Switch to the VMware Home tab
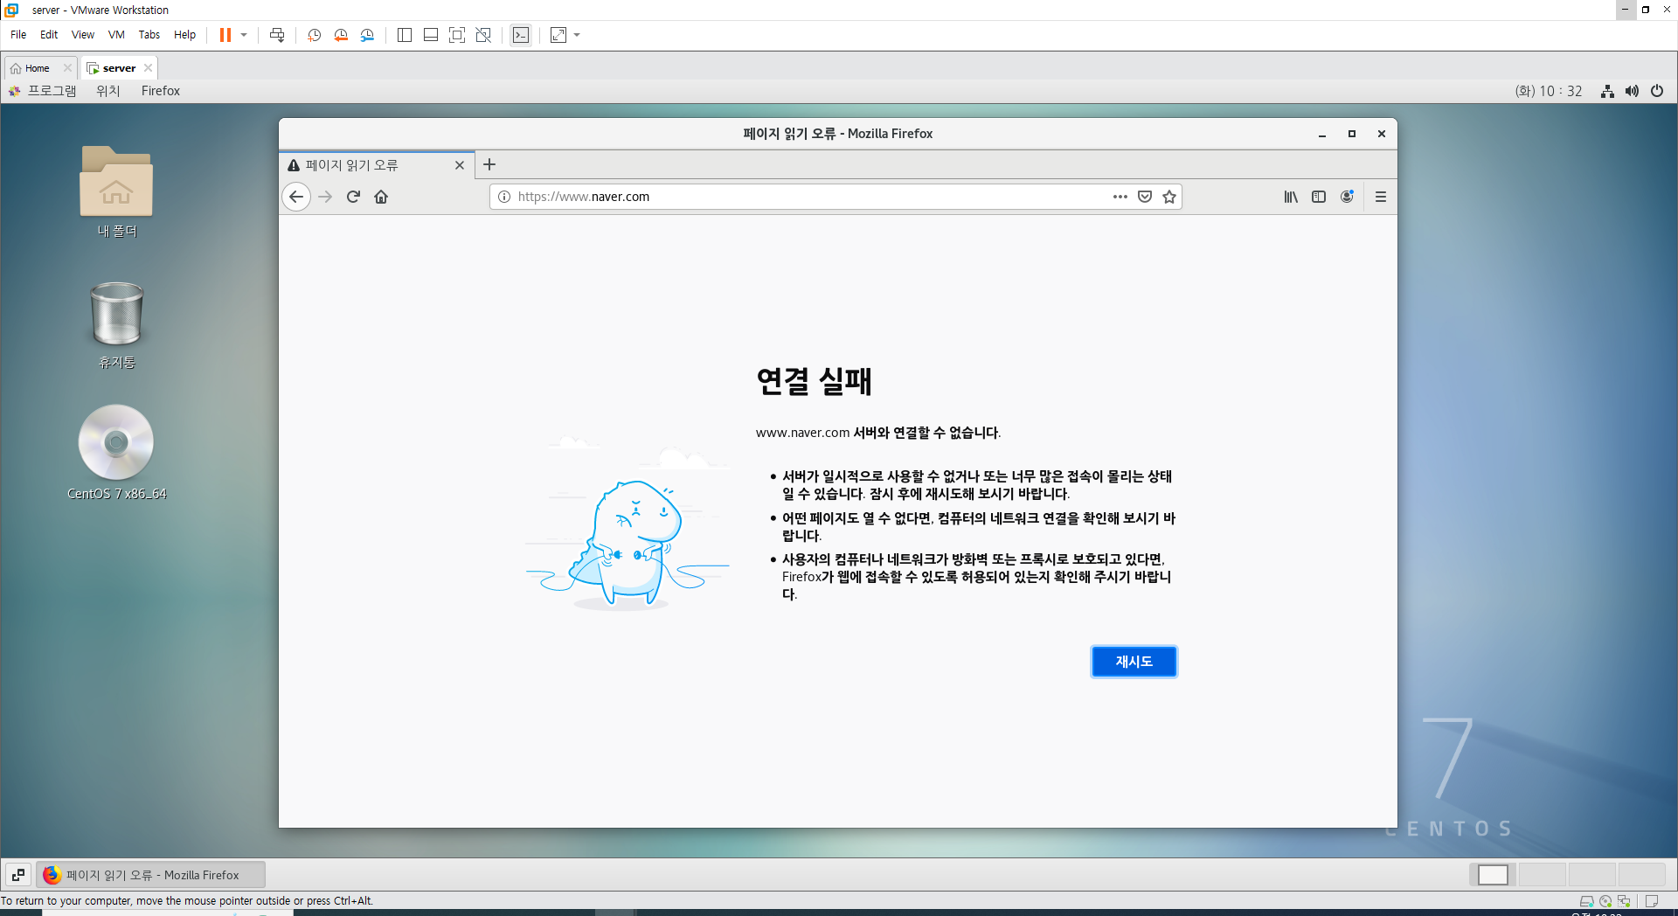The height and width of the screenshot is (916, 1678). click(37, 68)
